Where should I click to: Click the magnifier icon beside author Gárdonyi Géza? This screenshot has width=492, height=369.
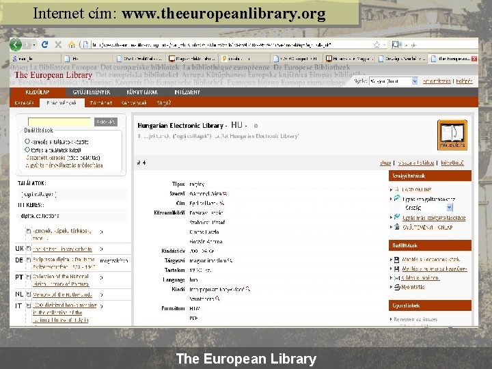click(x=224, y=193)
